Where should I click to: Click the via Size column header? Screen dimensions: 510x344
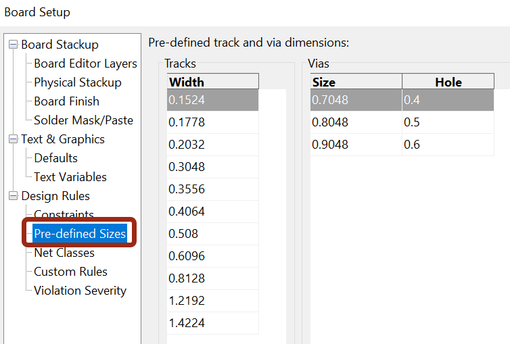356,82
